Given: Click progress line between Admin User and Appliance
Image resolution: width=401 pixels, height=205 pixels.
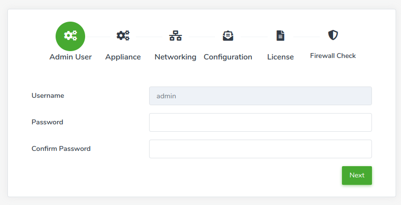Looking at the screenshot, I should click(x=98, y=37).
